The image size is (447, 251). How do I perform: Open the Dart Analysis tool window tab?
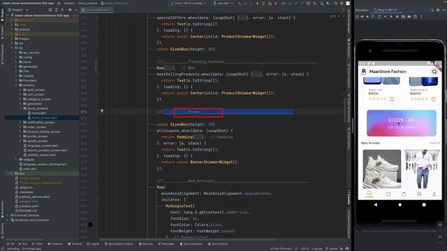pyautogui.click(x=217, y=244)
